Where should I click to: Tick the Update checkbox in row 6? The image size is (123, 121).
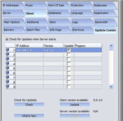coord(69,73)
